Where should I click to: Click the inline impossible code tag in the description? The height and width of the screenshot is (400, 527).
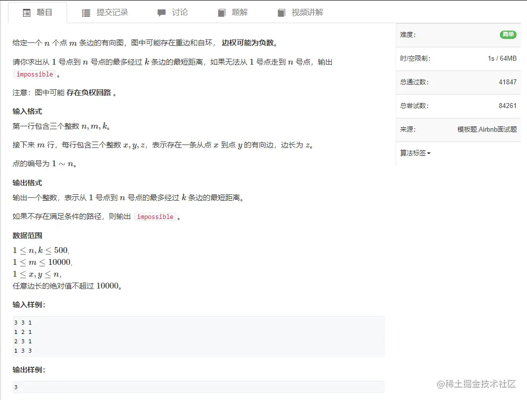pyautogui.click(x=34, y=74)
